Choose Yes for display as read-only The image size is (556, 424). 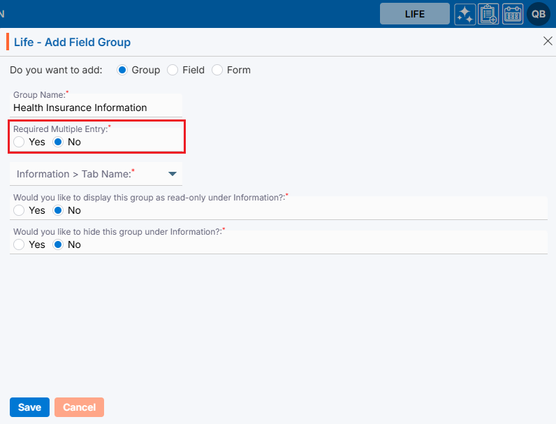[19, 210]
